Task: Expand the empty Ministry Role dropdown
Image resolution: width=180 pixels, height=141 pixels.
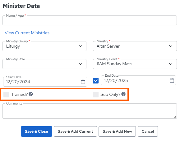Action: pyautogui.click(x=44, y=64)
